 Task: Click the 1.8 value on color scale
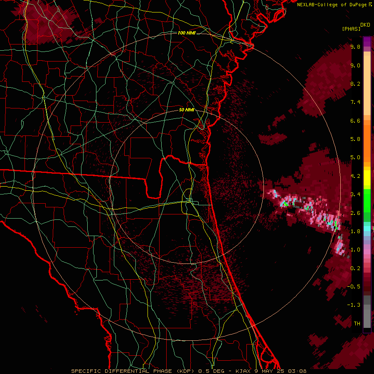tap(355, 231)
